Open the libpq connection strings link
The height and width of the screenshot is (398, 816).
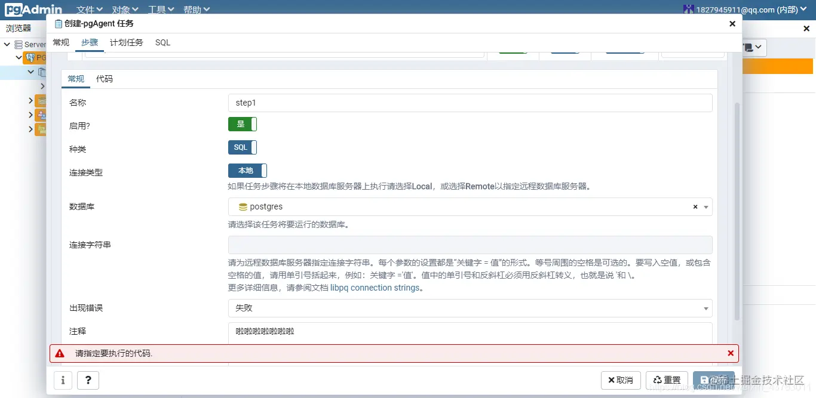(375, 288)
